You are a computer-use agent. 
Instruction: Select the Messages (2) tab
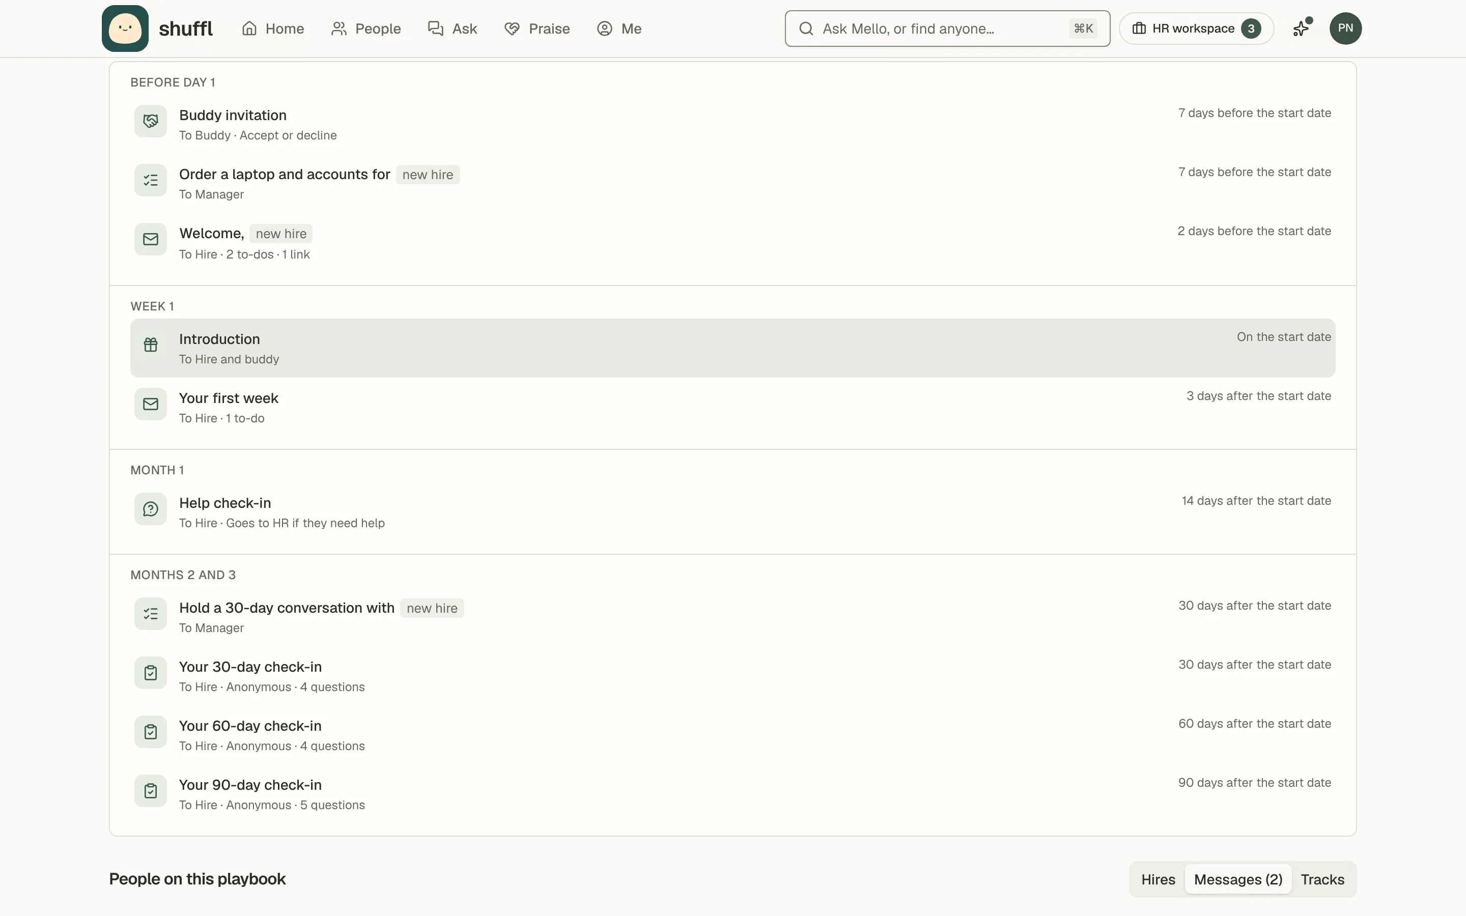click(1238, 879)
